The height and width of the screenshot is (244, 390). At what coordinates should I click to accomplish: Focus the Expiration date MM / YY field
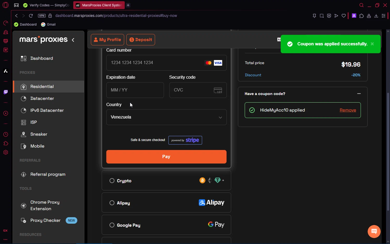[135, 90]
